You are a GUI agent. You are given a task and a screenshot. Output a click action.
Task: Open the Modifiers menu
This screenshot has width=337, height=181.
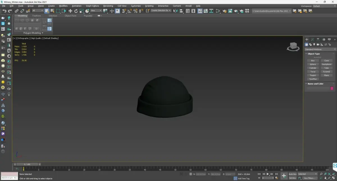pyautogui.click(x=63, y=6)
